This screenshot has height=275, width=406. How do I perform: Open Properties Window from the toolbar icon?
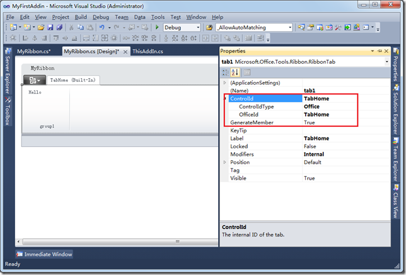coord(310,27)
